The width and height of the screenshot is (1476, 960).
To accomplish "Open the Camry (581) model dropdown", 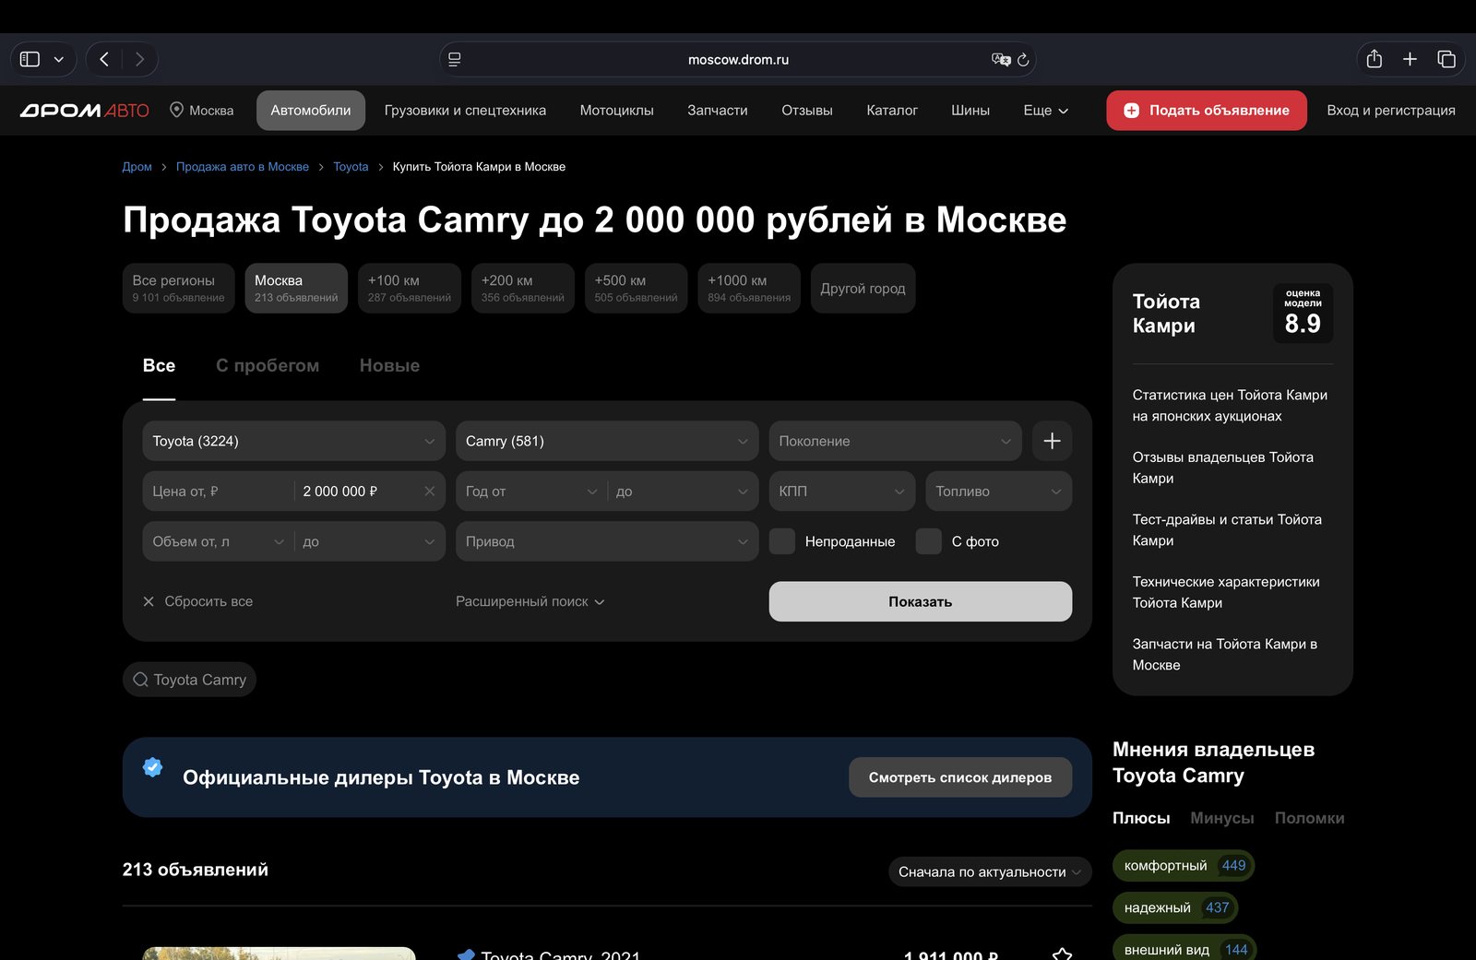I will click(x=607, y=441).
